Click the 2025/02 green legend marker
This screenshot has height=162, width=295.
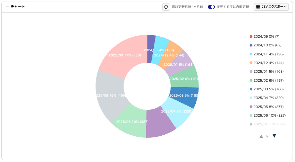251,80
